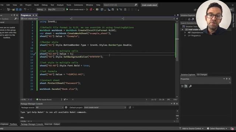Image resolution: width=236 pixels, height=132 pixels.
Task: Expand the Dependencies node
Action: [x=185, y=33]
